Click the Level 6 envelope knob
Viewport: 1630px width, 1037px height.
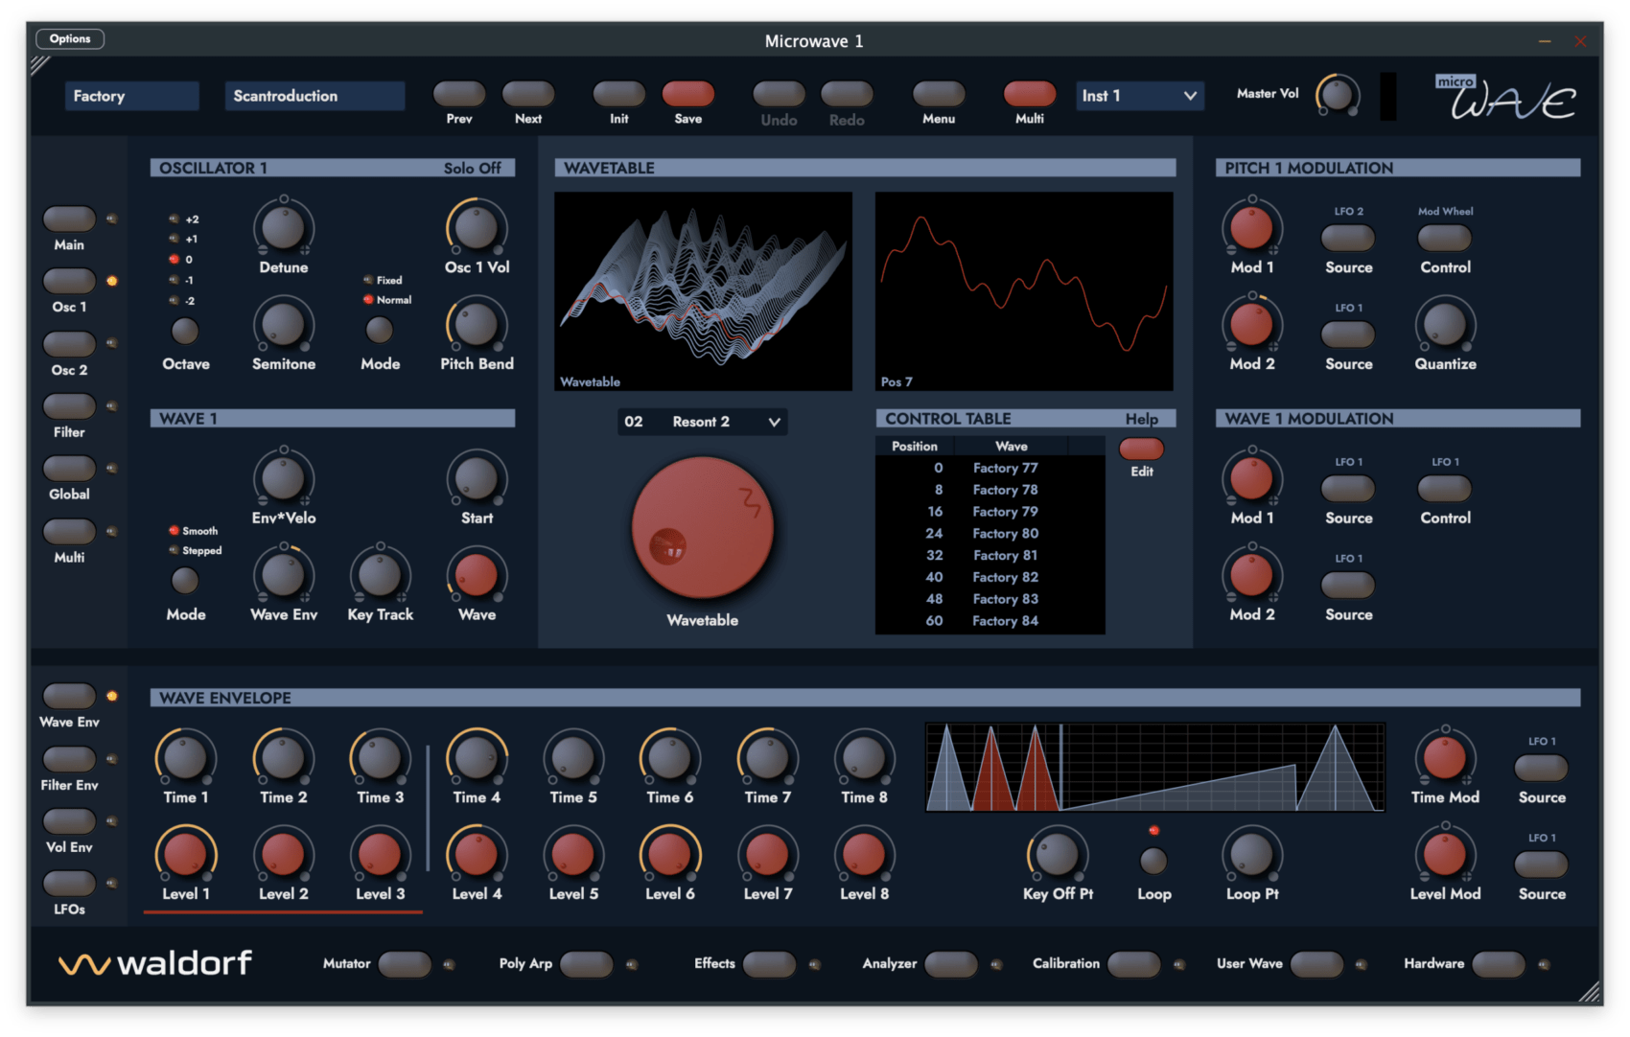coord(670,855)
